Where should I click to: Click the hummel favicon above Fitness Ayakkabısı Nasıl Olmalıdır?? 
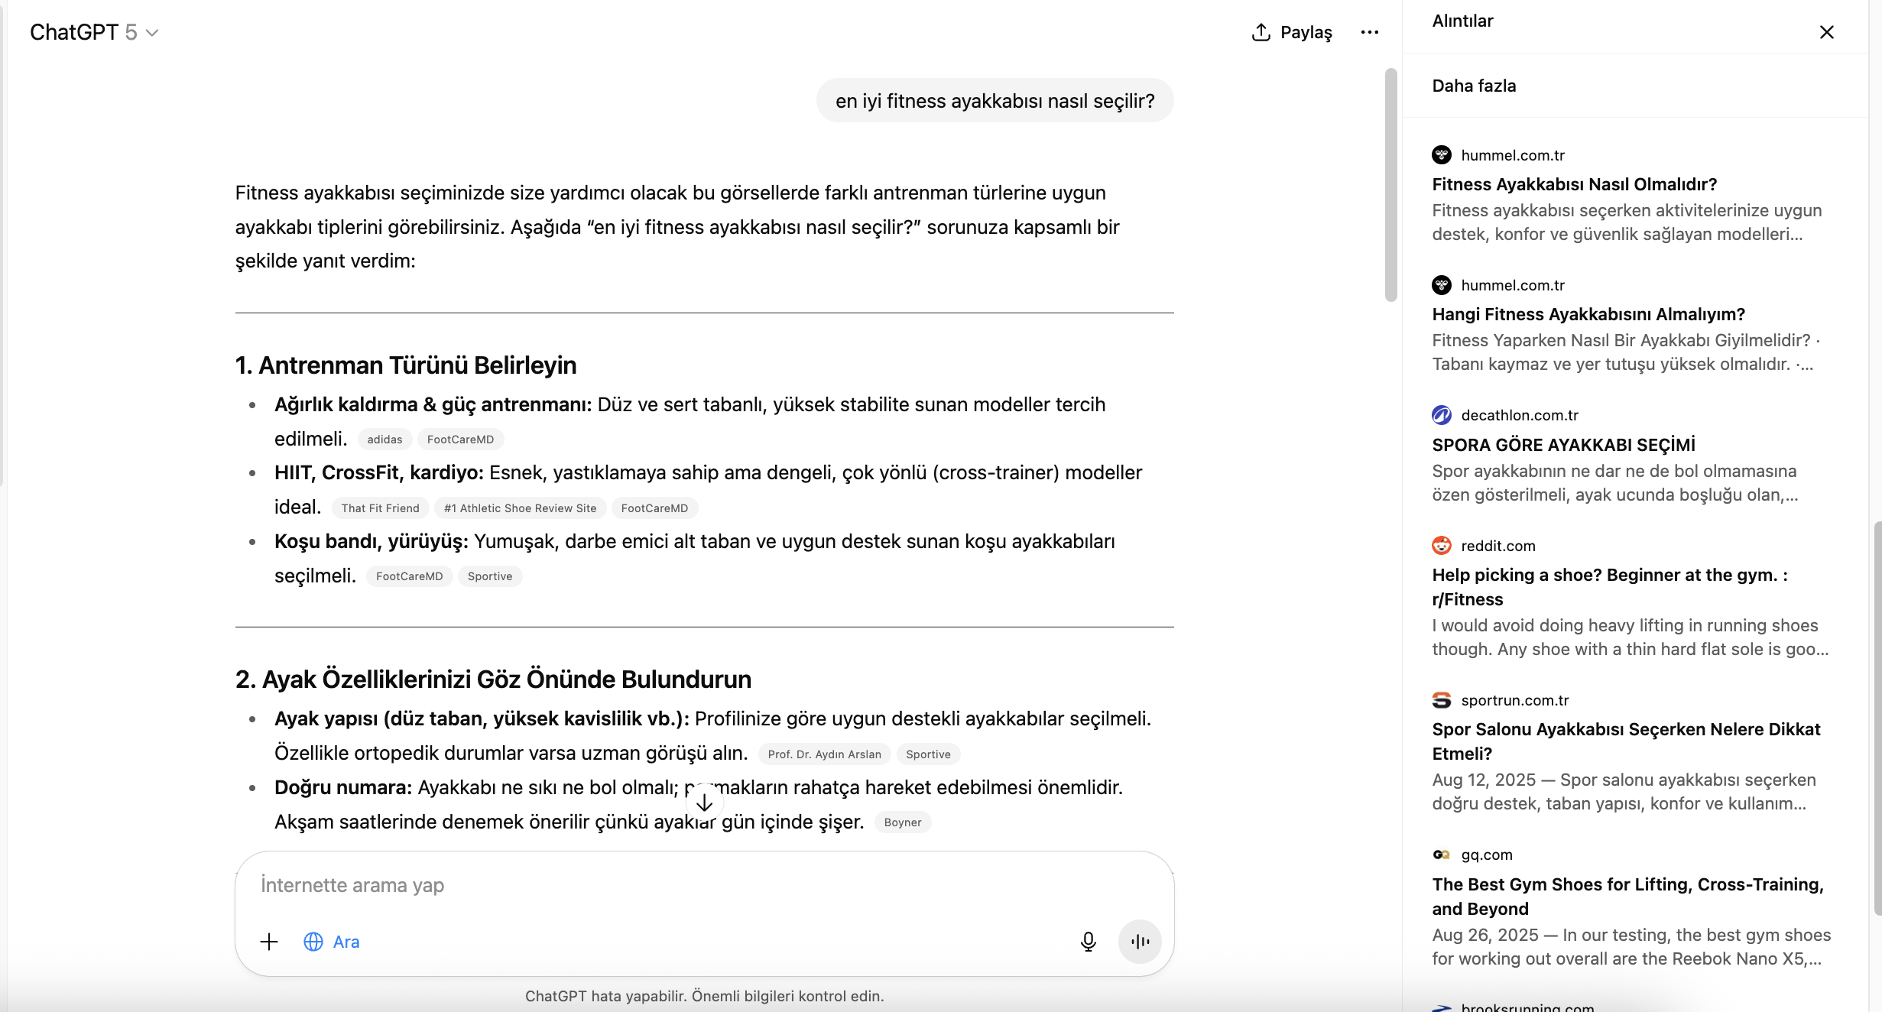click(1442, 155)
